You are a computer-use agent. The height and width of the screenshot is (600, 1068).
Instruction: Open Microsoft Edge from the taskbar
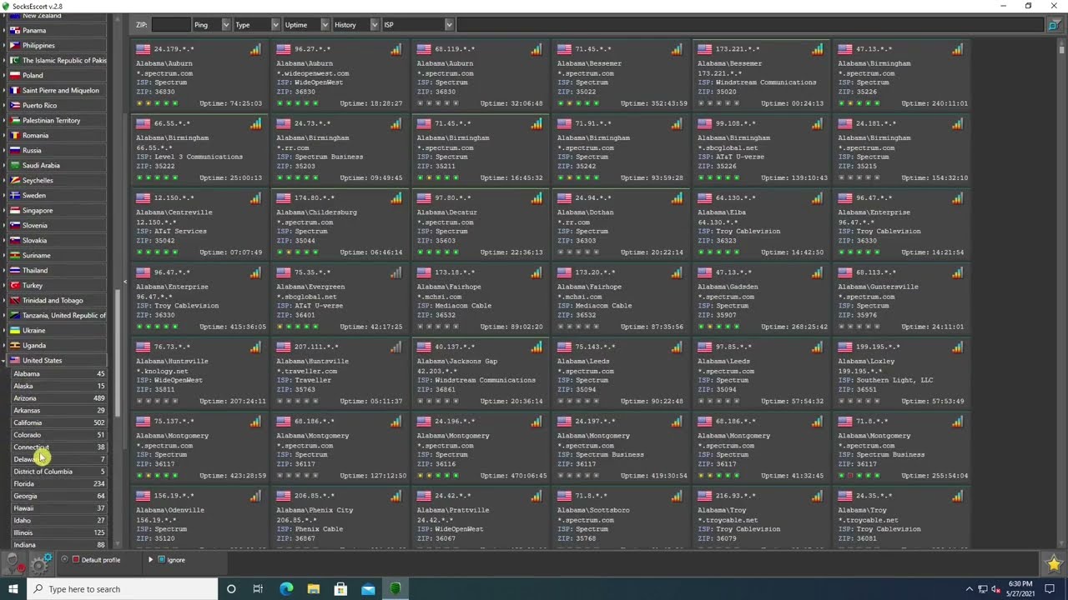pyautogui.click(x=286, y=589)
